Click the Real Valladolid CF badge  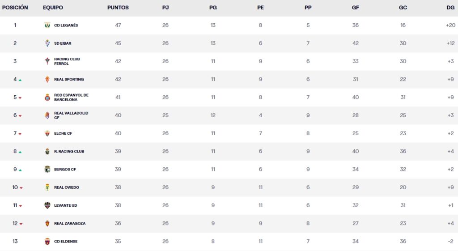point(47,115)
